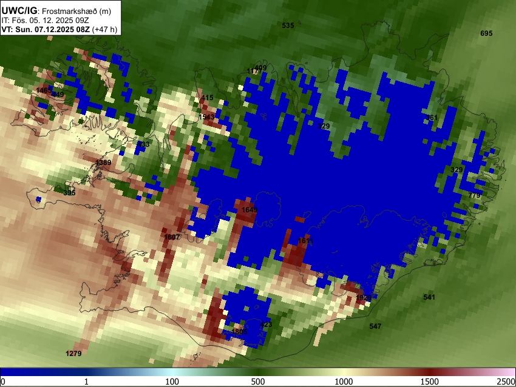Click the map value 1543
The height and width of the screenshot is (387, 516).
[x=206, y=117]
